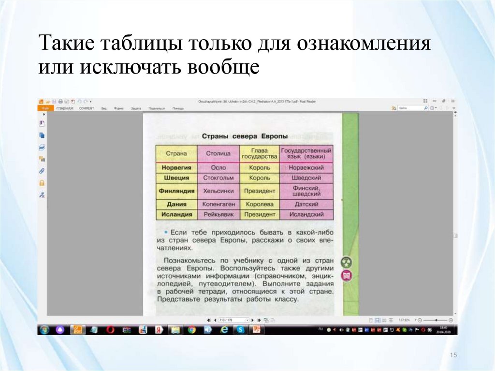Screen dimensions: 495x371
Task: Click the taskbar clock showing 20.04.2020
Action: click(444, 330)
